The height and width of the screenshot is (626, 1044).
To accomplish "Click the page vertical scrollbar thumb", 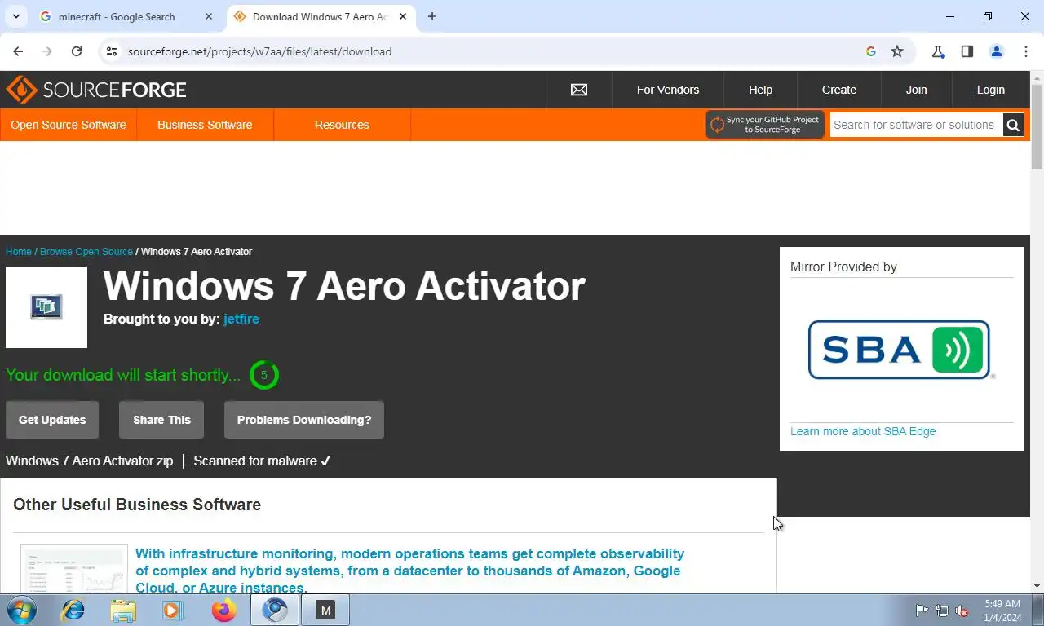I will pos(1037,127).
